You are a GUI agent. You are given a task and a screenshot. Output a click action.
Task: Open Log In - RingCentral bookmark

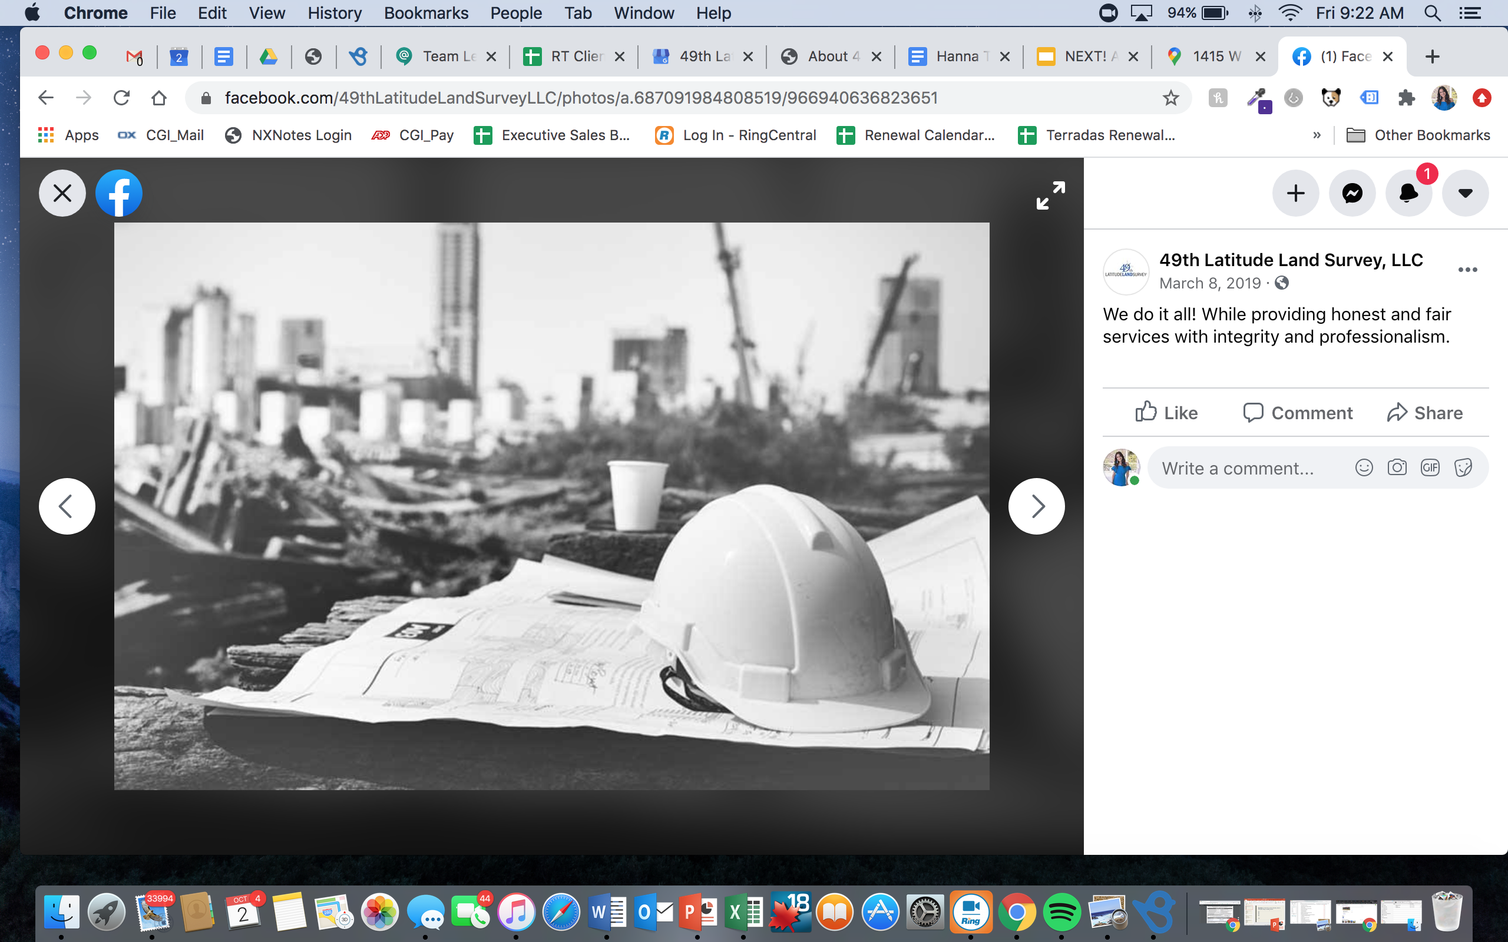pos(735,135)
